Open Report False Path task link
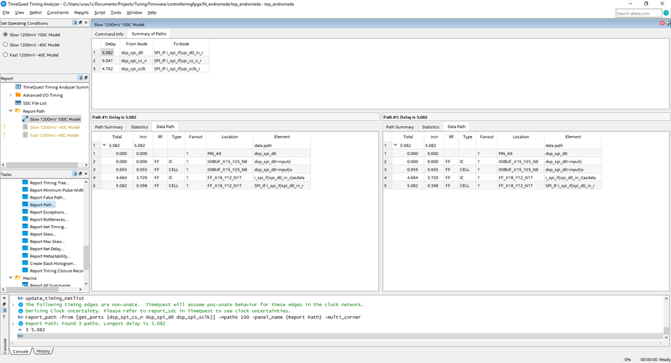671x363 pixels. pyautogui.click(x=48, y=197)
